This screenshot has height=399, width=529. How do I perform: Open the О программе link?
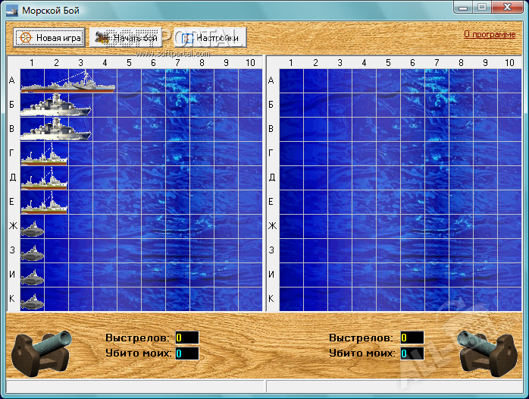[489, 34]
